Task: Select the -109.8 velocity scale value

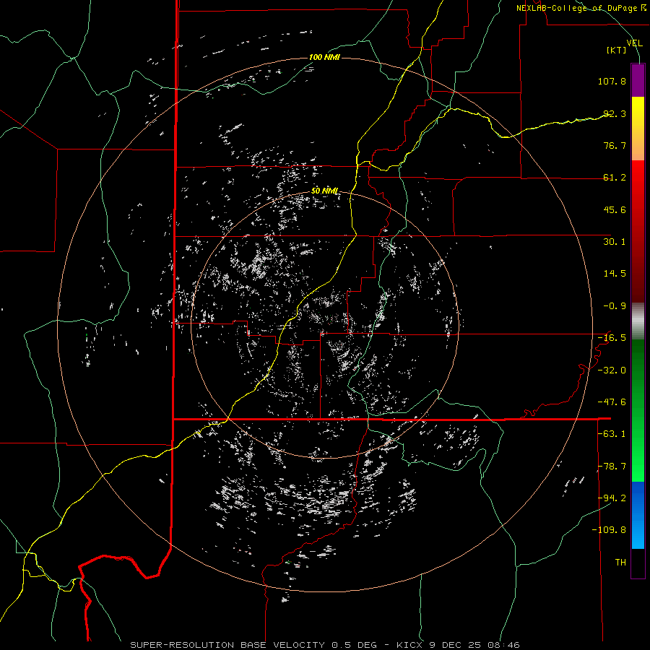Action: (609, 530)
